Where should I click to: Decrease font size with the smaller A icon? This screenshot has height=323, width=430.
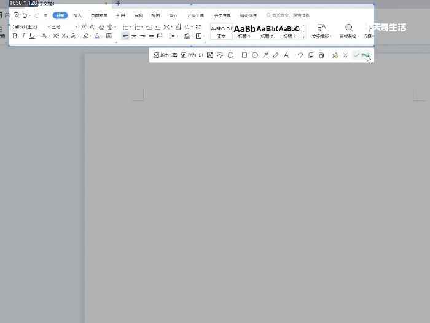(x=92, y=26)
